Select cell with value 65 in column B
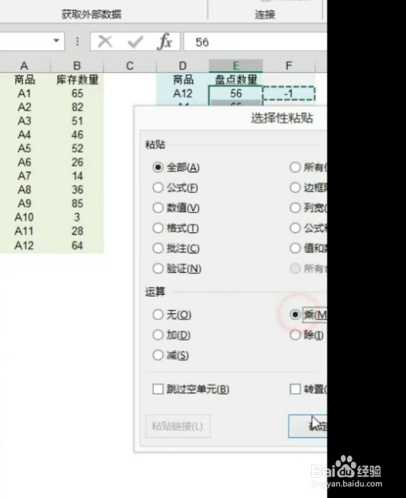Screen dimensions: 406x498 tap(77, 94)
